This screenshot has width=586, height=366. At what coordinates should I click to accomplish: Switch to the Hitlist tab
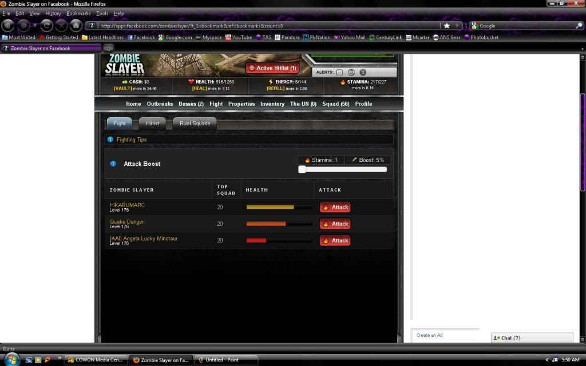pos(152,124)
